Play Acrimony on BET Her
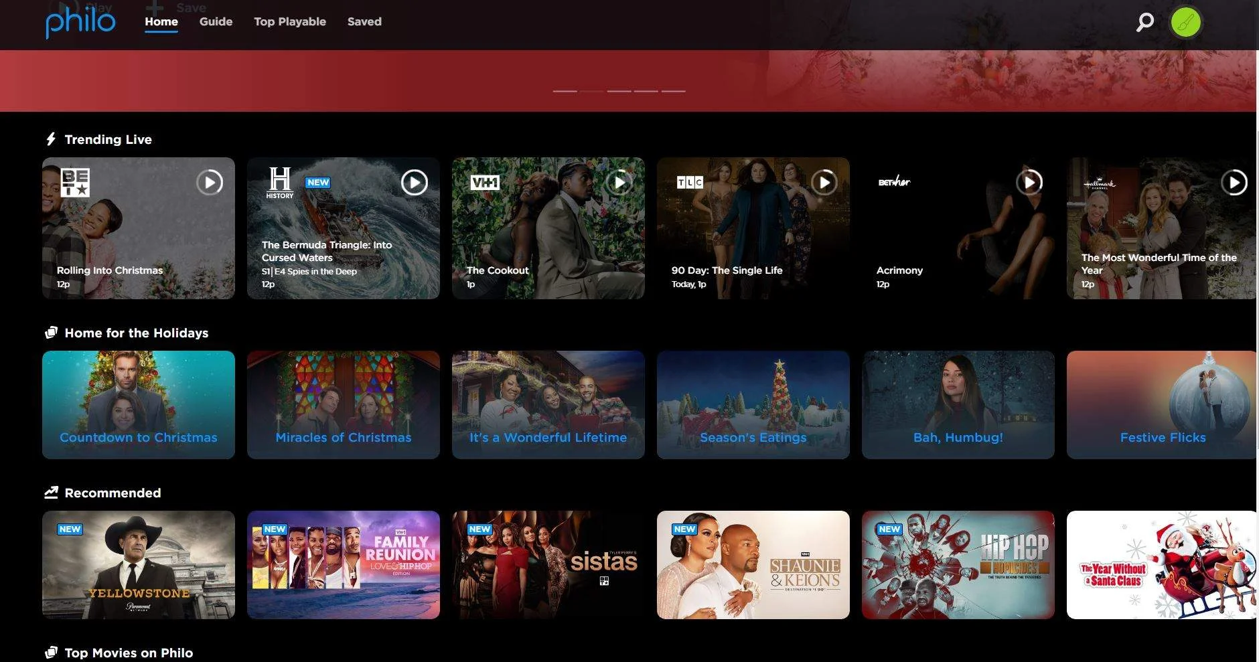 1029,182
